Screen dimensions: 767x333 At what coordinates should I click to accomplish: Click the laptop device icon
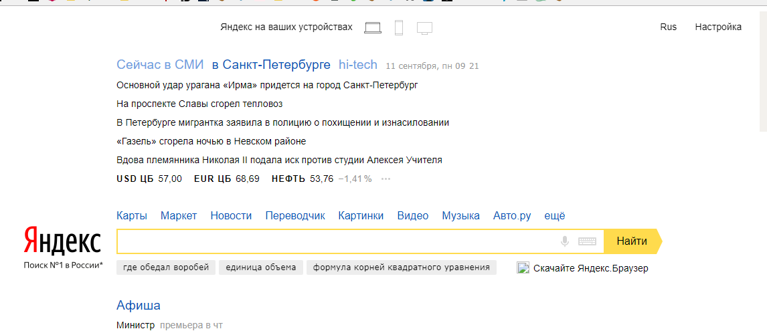coord(373,27)
